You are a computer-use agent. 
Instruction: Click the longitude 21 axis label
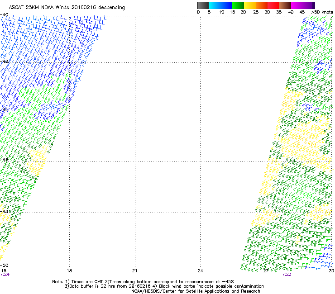[134, 271]
